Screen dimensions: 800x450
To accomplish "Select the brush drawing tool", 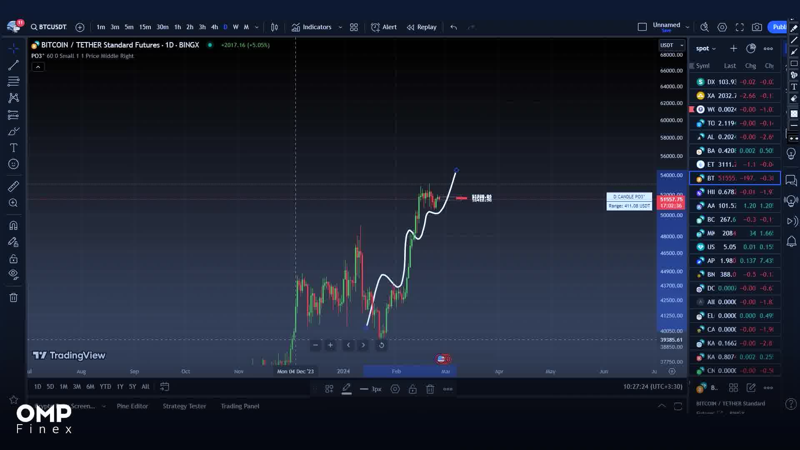I will [x=14, y=131].
